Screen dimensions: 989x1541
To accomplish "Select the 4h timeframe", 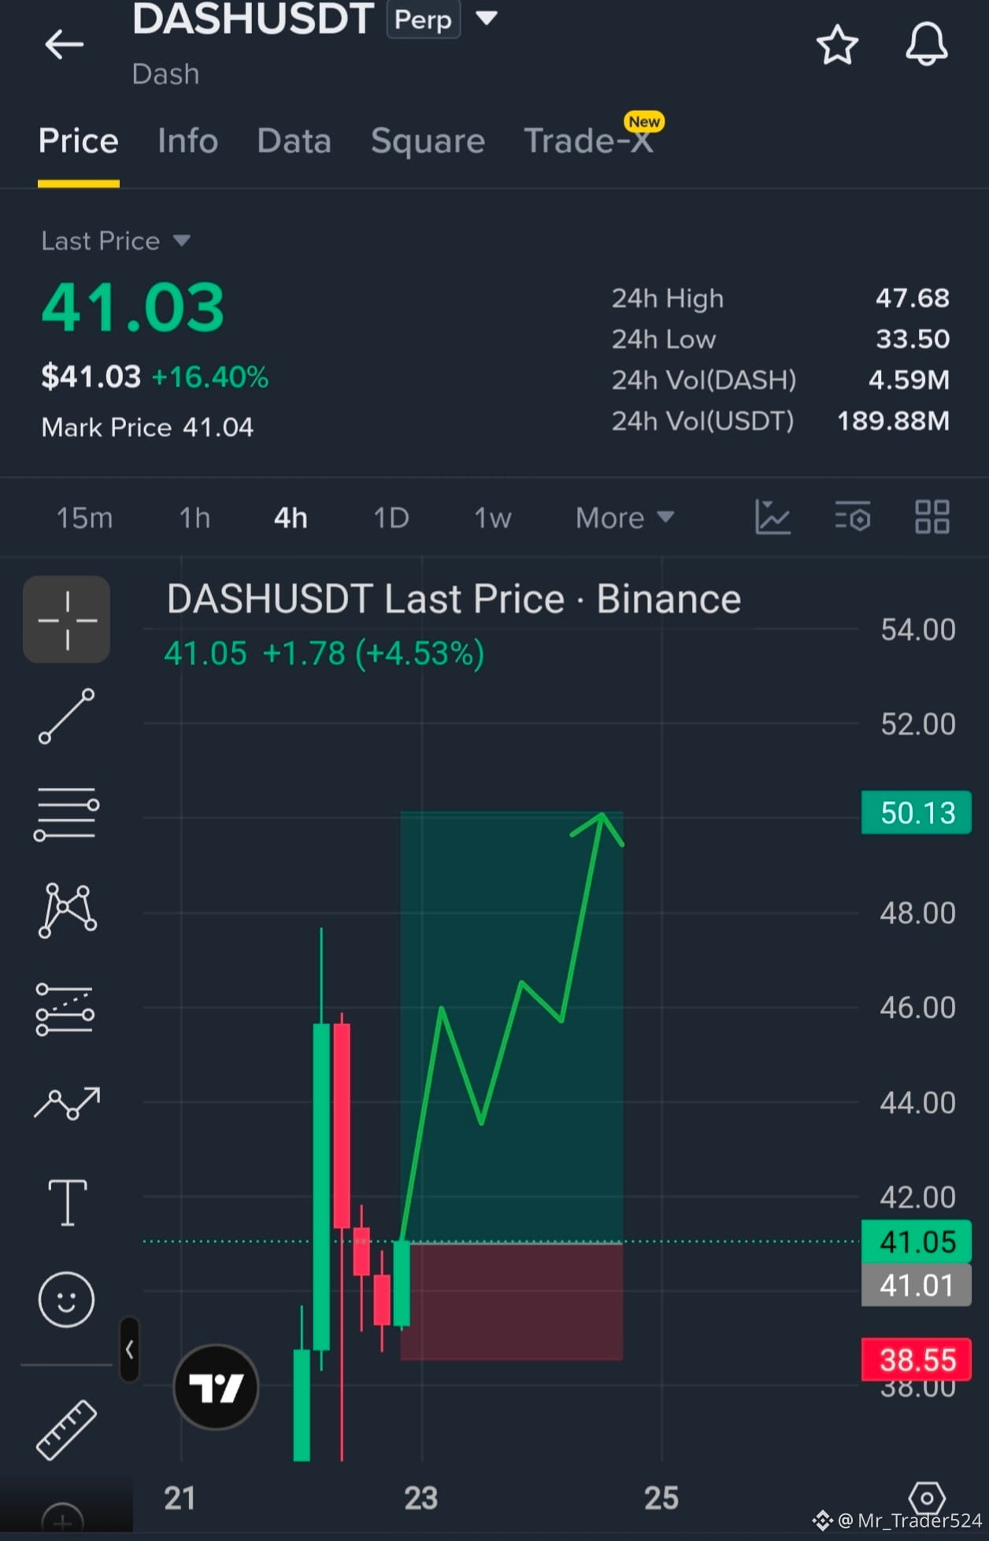I will pyautogui.click(x=291, y=518).
